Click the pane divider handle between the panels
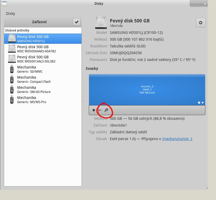 [84, 102]
